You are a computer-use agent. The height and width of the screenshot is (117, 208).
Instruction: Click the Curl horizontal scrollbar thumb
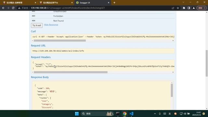60,41
